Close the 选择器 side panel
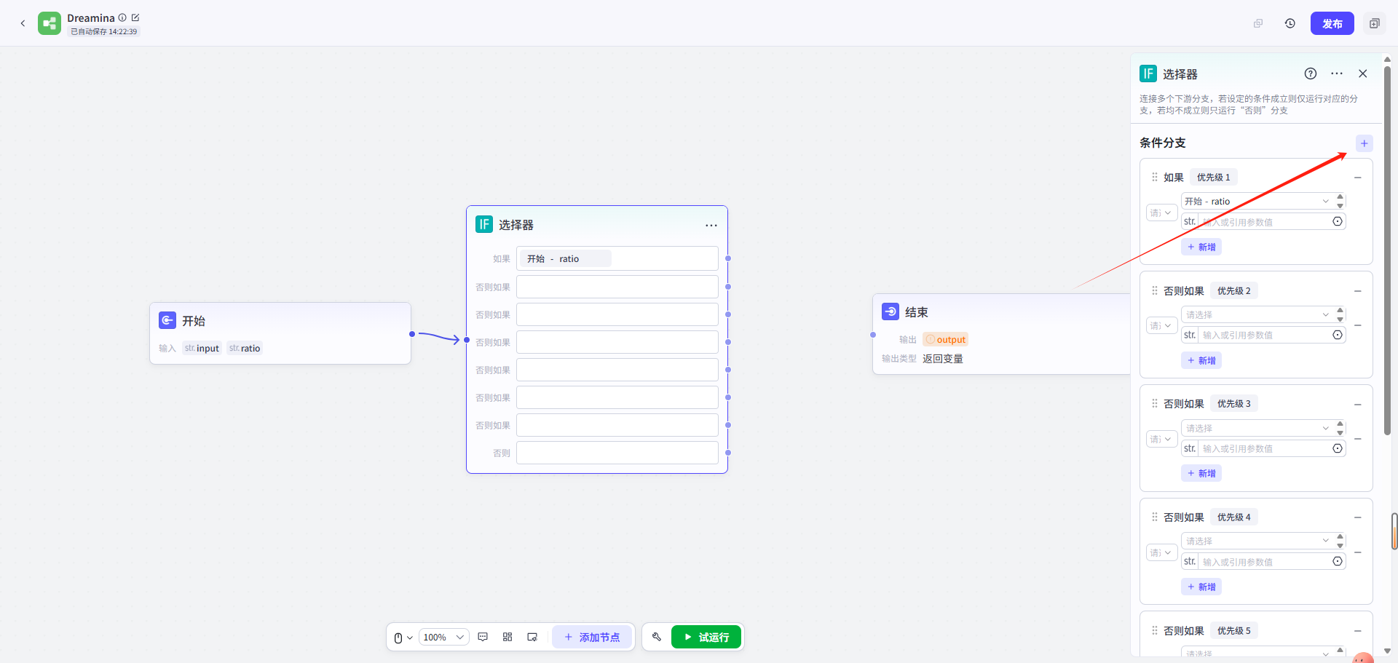The height and width of the screenshot is (663, 1398). pyautogui.click(x=1363, y=74)
